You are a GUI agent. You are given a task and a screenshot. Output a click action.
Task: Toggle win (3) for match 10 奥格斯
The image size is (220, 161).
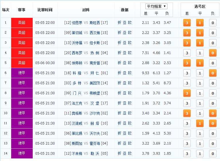187,113
